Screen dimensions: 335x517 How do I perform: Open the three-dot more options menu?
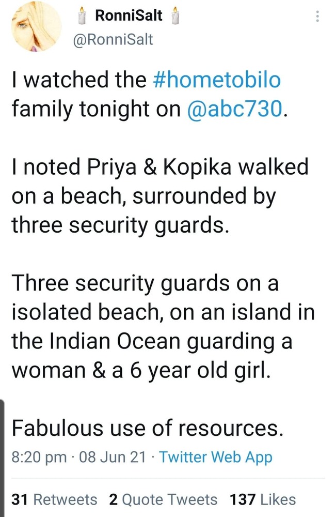tap(317, 17)
